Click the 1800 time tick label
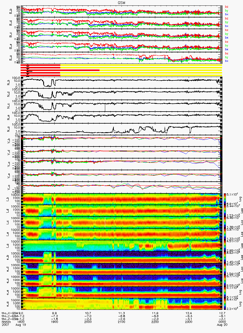Screen dimensions: 243x333 click(21, 322)
